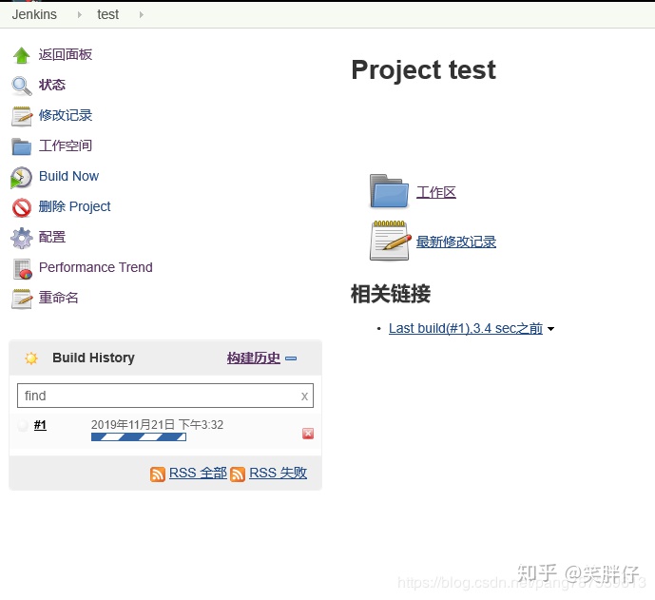Viewport: 655px width, 600px height.
Task: Open build #1 link
Action: (x=40, y=425)
